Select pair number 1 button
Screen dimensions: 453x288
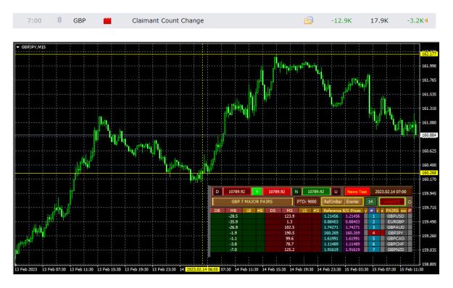coord(373,216)
